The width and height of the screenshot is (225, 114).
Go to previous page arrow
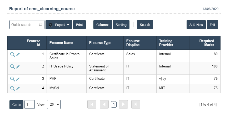coord(104,104)
